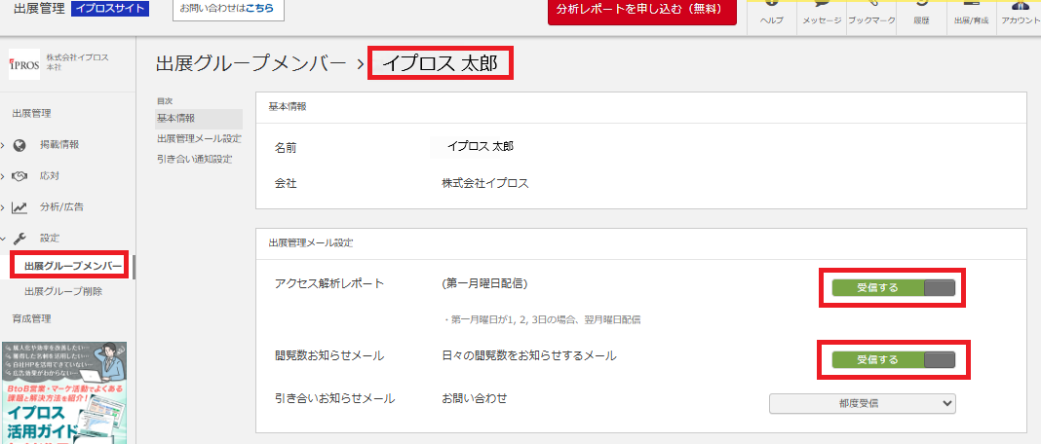Click the 分析/広告 chart icon

tap(19, 207)
